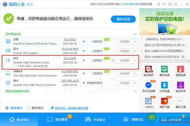Image resolution: width=190 pixels, height=126 pixels.
Task: Click the green checkmark status icon
Action: pyautogui.click(x=9, y=19)
